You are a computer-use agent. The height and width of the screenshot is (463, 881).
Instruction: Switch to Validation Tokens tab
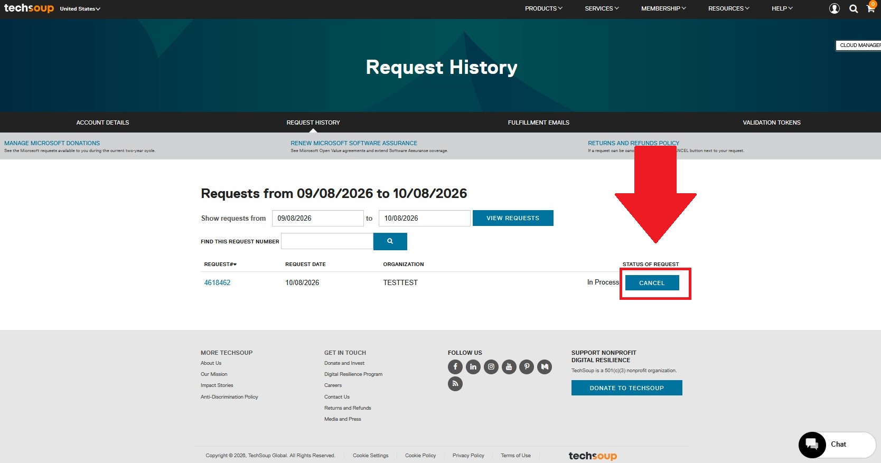pyautogui.click(x=772, y=122)
